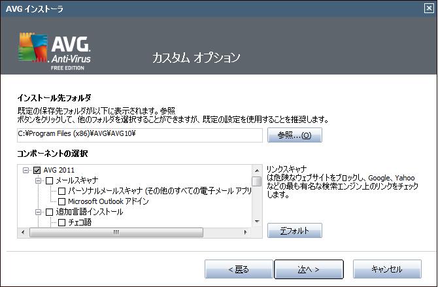Check the パーソナルメールスキャナ option
Image resolution: width=438 pixels, height=287 pixels.
[x=61, y=191]
